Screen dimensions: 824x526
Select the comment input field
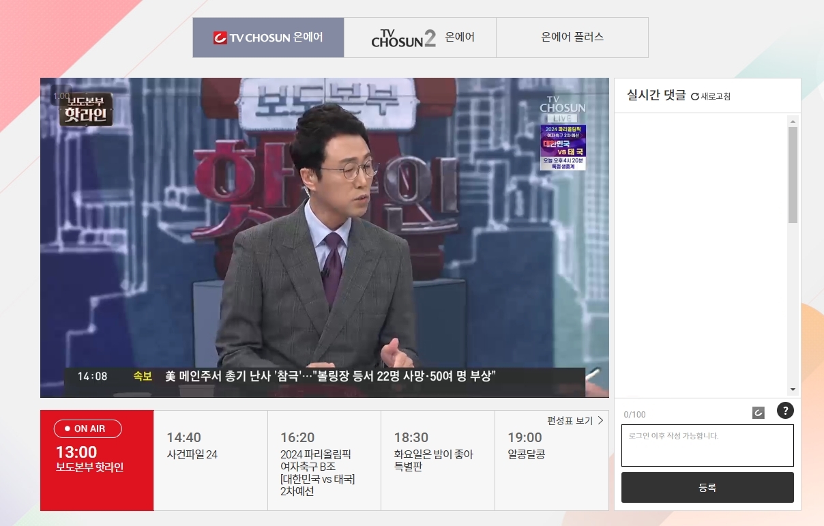[x=707, y=445]
